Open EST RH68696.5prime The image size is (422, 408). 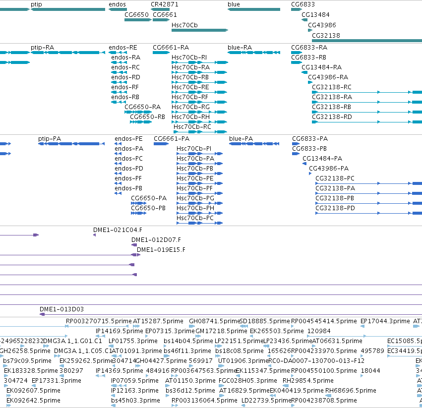point(351,391)
